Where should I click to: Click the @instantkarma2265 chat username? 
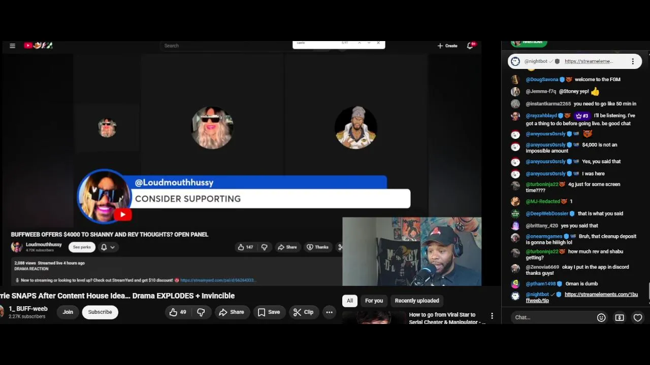click(548, 104)
